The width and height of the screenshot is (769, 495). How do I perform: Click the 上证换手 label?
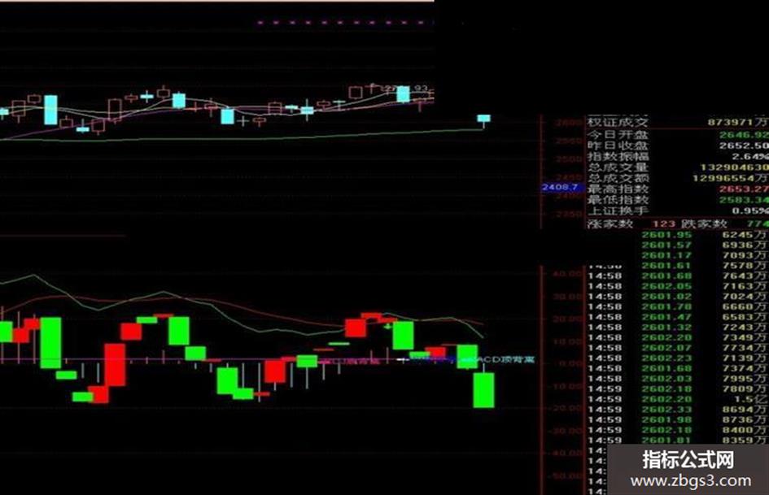coord(618,211)
